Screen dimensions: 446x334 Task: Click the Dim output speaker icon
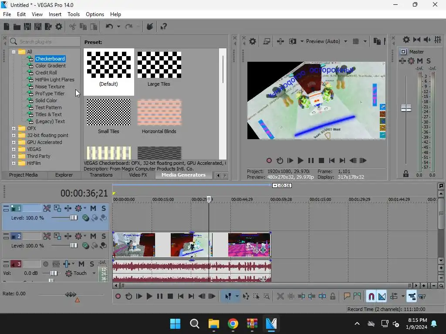point(427,40)
